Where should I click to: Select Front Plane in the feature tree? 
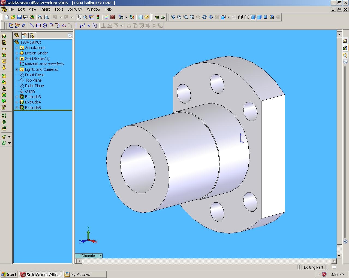click(x=34, y=75)
